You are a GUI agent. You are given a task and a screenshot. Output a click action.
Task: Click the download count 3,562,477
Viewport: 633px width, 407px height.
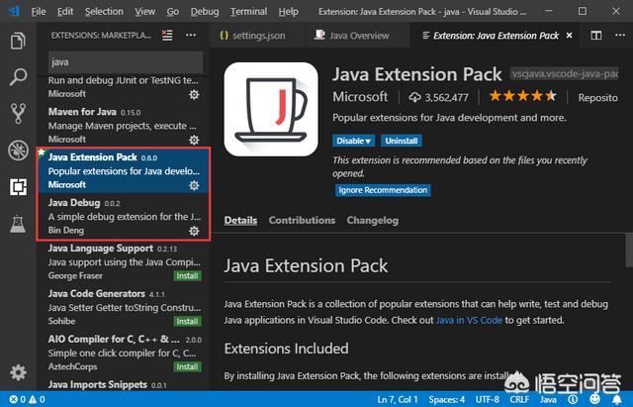439,97
